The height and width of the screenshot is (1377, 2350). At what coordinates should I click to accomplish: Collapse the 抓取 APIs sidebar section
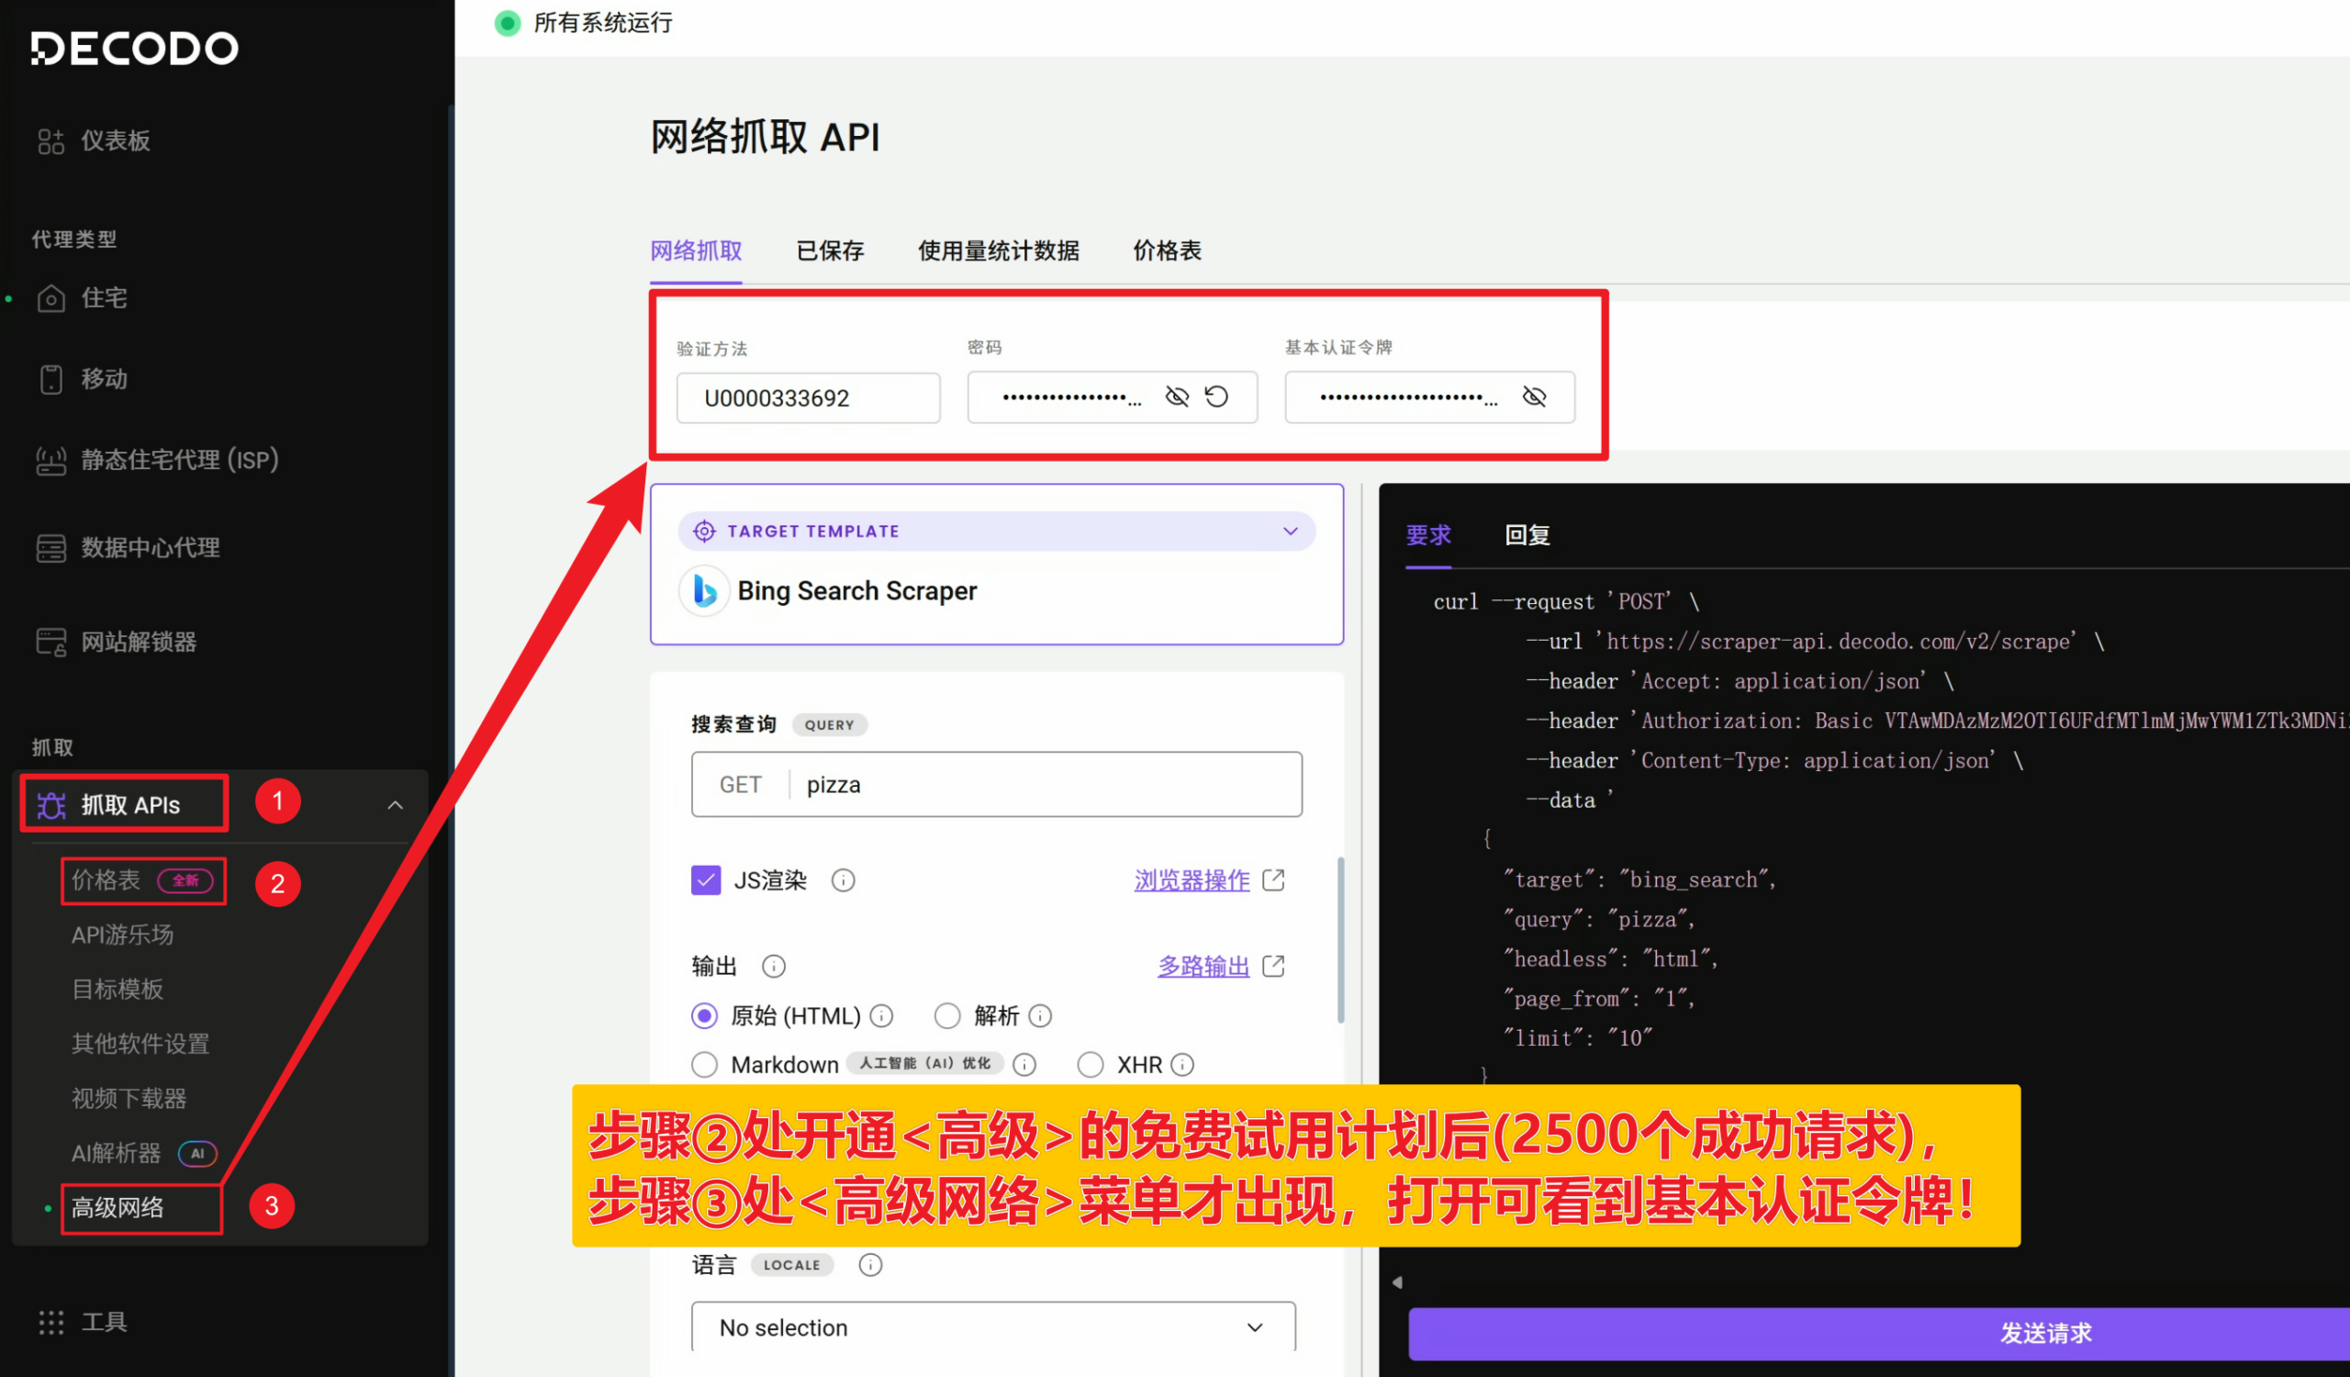(396, 805)
